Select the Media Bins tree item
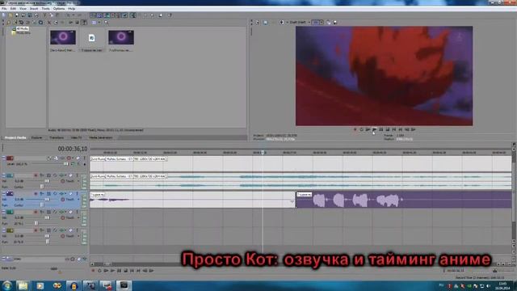 [x=23, y=32]
